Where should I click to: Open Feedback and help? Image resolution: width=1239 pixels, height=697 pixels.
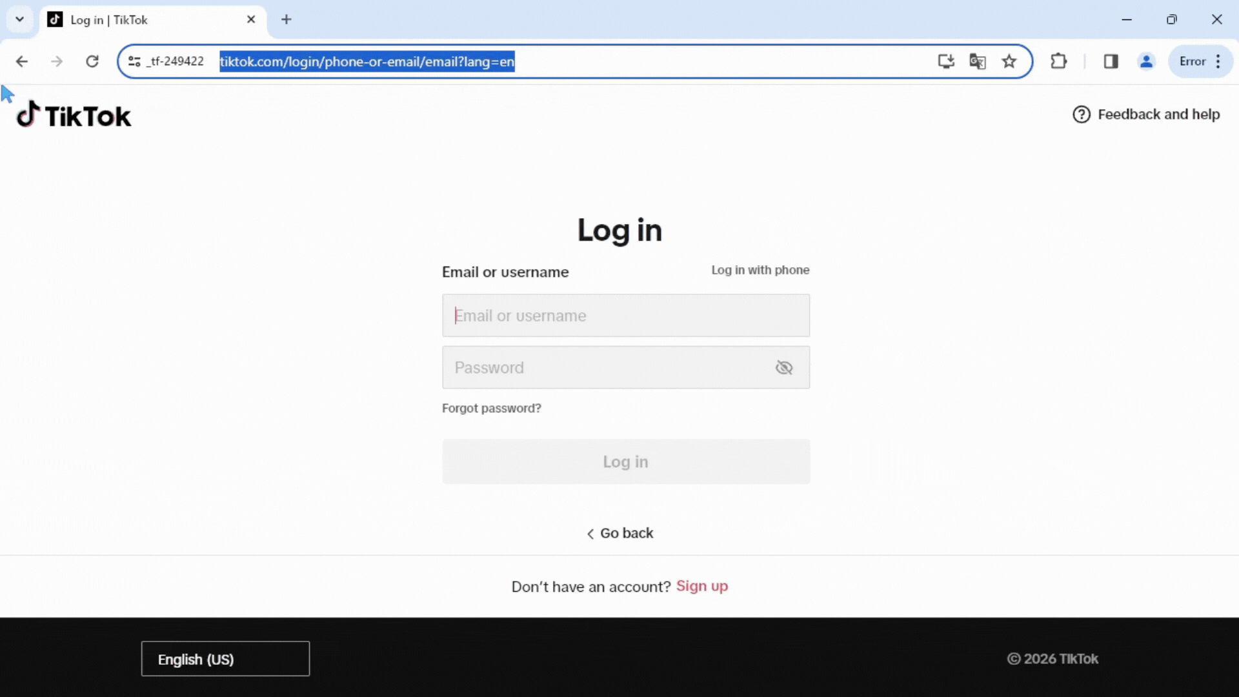1146,115
